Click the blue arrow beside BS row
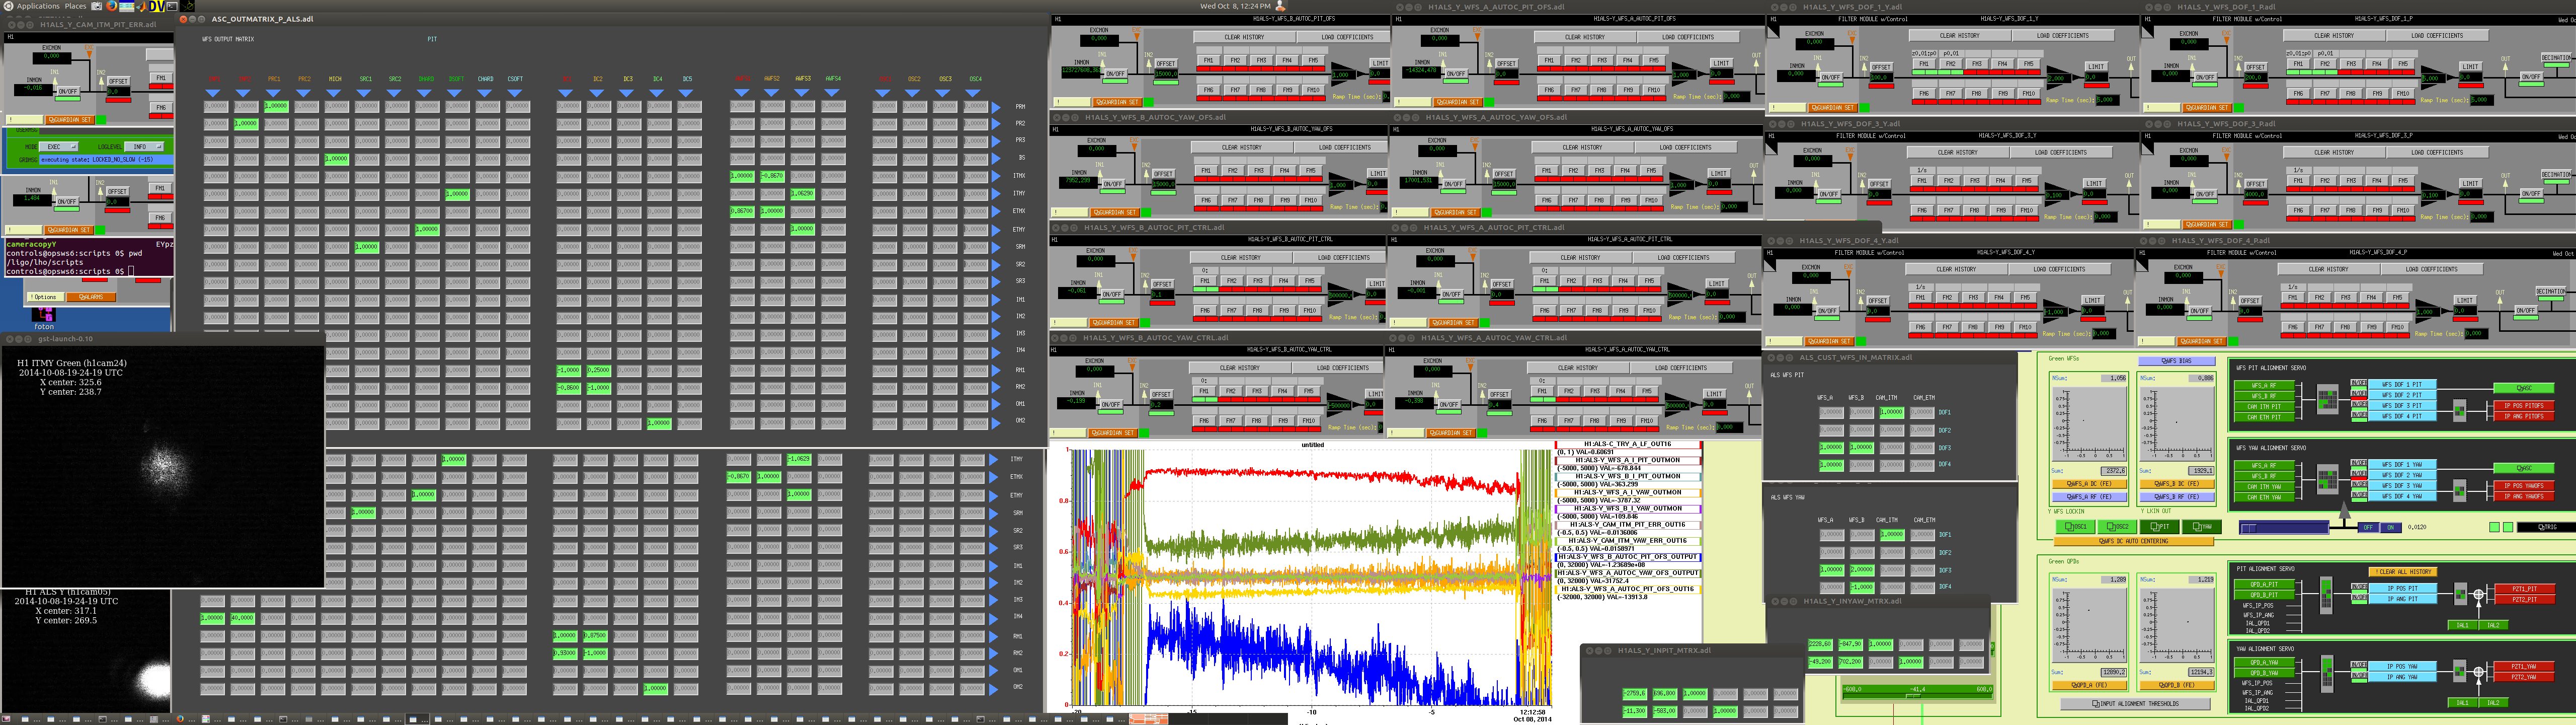Image resolution: width=2576 pixels, height=725 pixels. point(996,158)
